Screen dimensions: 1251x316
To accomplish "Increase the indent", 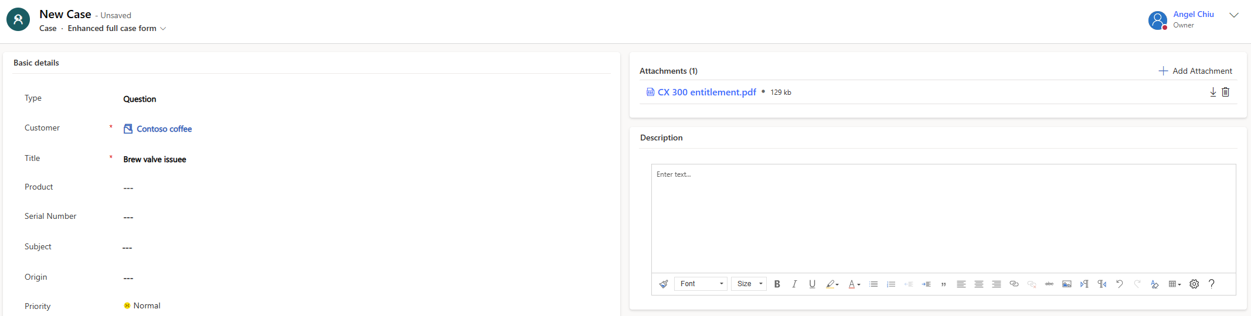I will click(926, 284).
